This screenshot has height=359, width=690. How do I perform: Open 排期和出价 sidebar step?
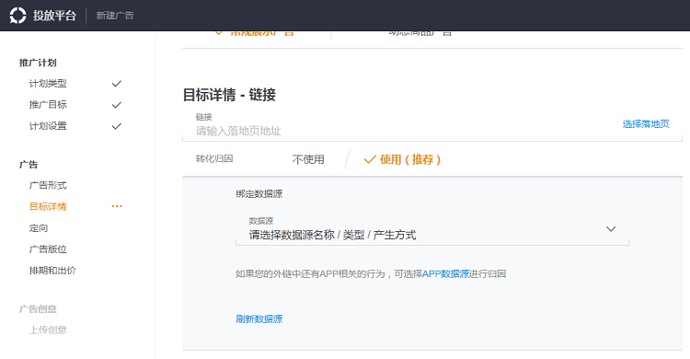tap(52, 270)
